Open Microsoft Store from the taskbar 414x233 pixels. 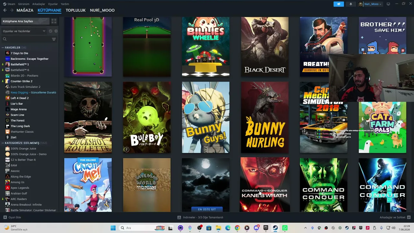[x=209, y=228]
